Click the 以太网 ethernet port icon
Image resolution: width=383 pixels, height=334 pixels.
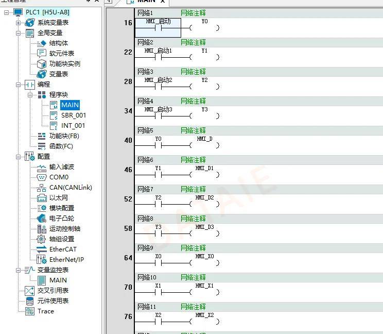click(42, 198)
